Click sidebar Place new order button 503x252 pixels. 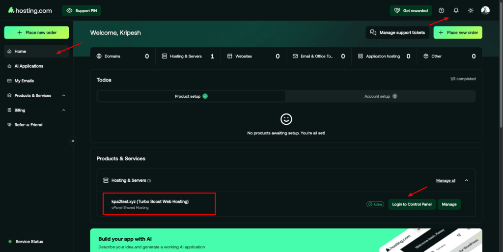coord(36,32)
